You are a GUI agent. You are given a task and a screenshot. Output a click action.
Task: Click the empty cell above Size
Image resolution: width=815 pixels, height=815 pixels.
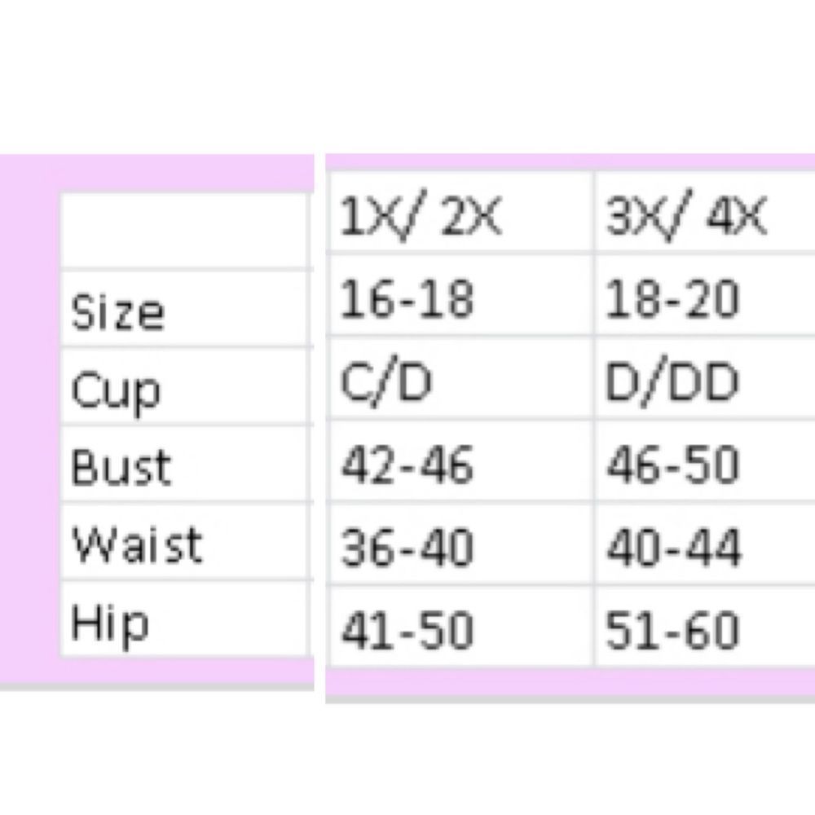pos(184,231)
